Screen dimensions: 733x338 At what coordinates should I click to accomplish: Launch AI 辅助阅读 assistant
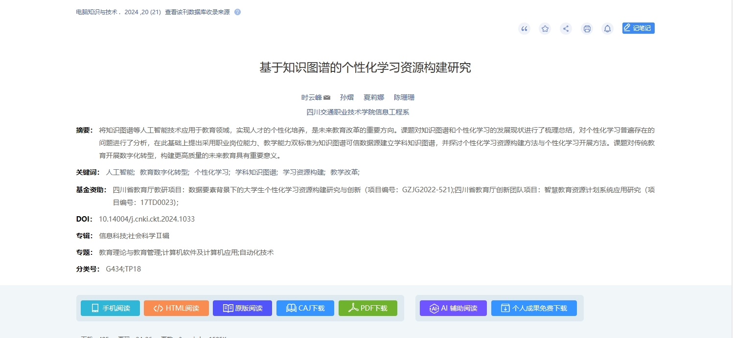[x=453, y=308]
